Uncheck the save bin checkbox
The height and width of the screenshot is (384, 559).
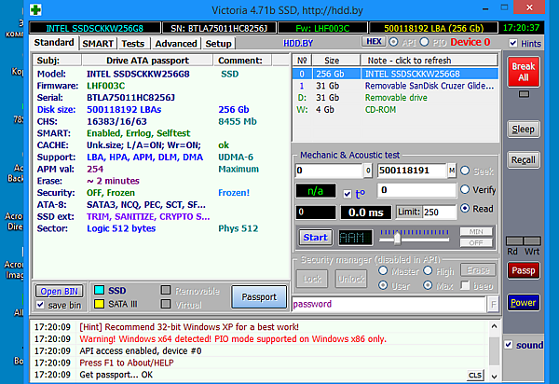42,306
